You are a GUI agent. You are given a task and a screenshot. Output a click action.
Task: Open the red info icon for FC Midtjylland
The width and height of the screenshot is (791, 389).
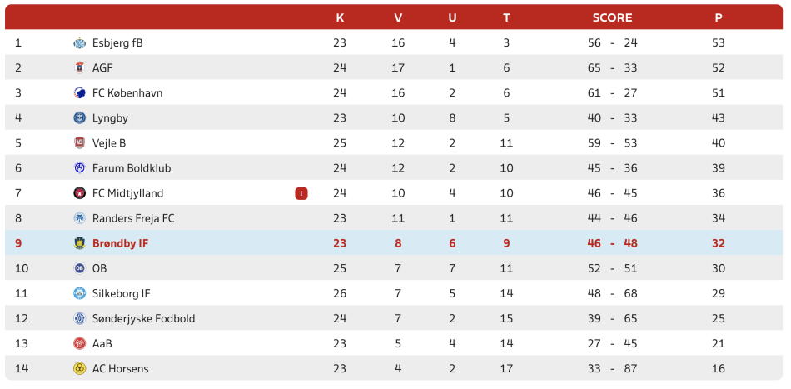[301, 193]
